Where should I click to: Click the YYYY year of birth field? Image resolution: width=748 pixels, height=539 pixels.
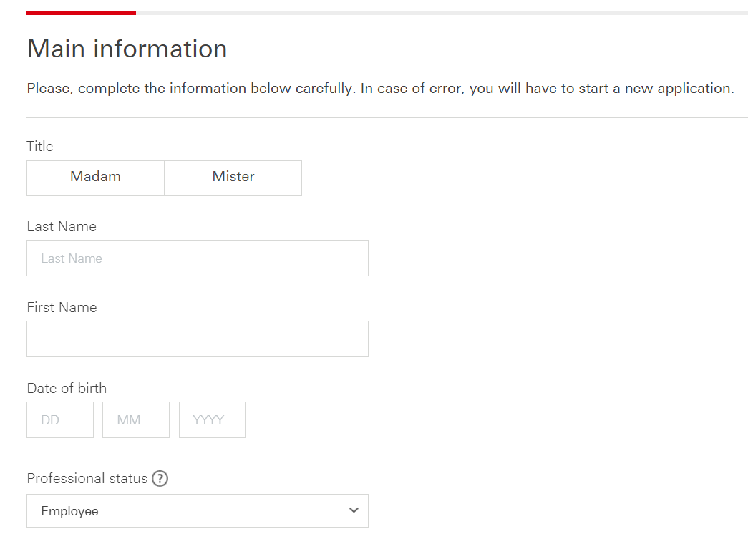point(213,419)
